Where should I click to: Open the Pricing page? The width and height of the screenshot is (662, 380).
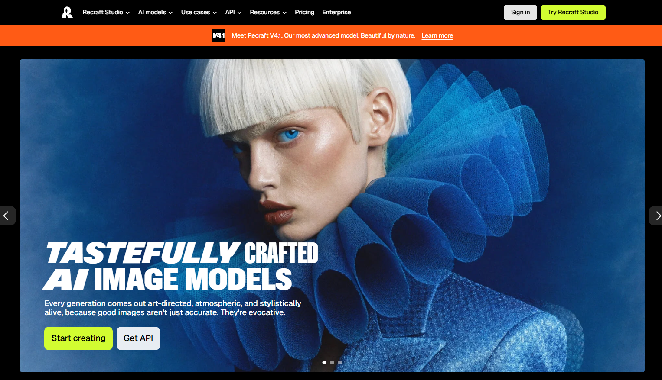(x=305, y=12)
